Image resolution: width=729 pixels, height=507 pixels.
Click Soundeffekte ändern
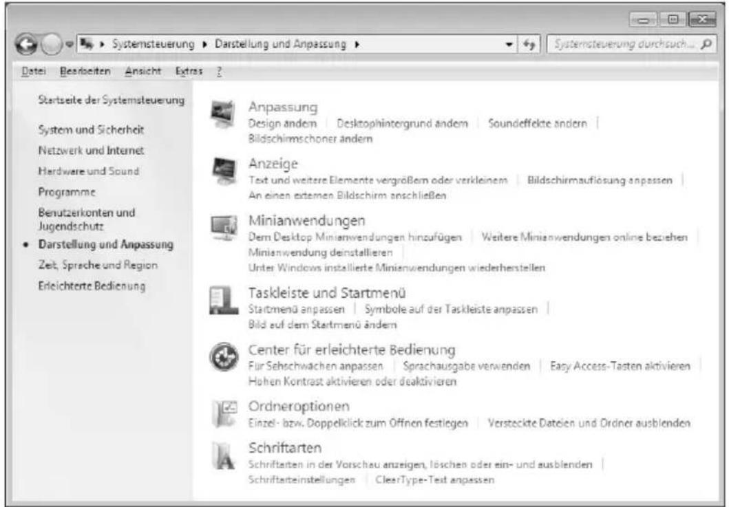(538, 124)
